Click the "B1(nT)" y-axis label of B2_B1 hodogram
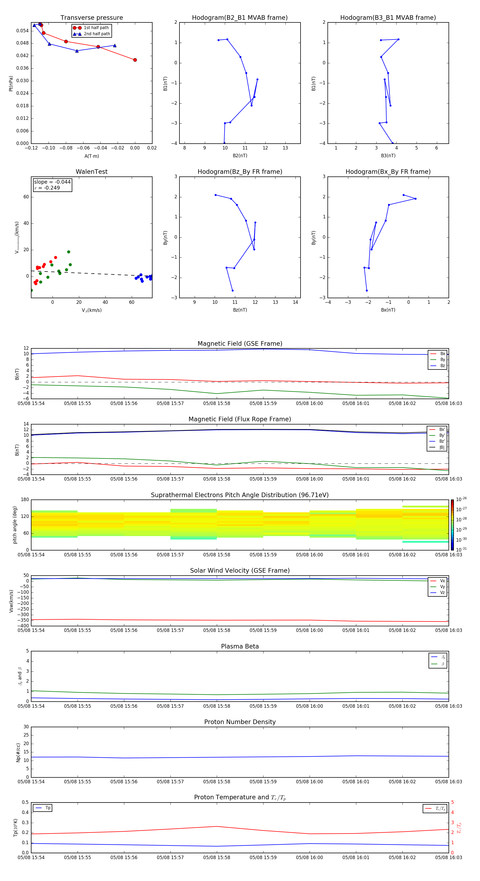The width and height of the screenshot is (480, 881). click(x=165, y=84)
